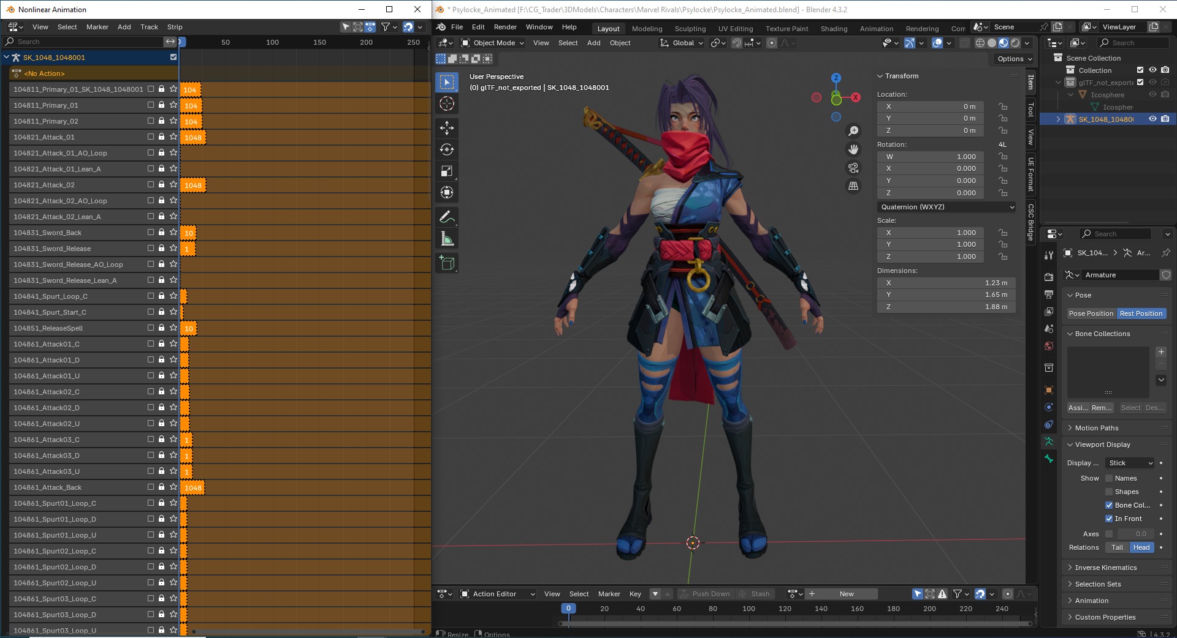The height and width of the screenshot is (638, 1177).
Task: Enable Shapes in Viewport Display
Action: [x=1109, y=492]
